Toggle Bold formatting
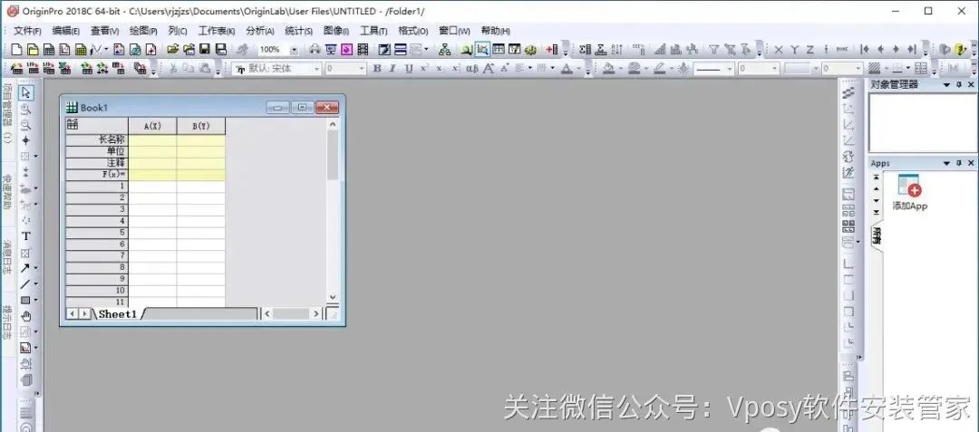This screenshot has width=979, height=432. click(377, 69)
